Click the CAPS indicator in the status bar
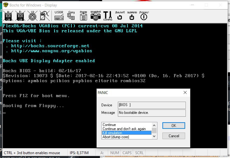This screenshot has height=158, width=230. (x=127, y=153)
